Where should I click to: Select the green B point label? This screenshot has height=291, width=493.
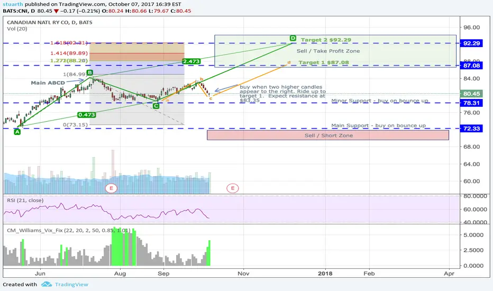(x=89, y=72)
